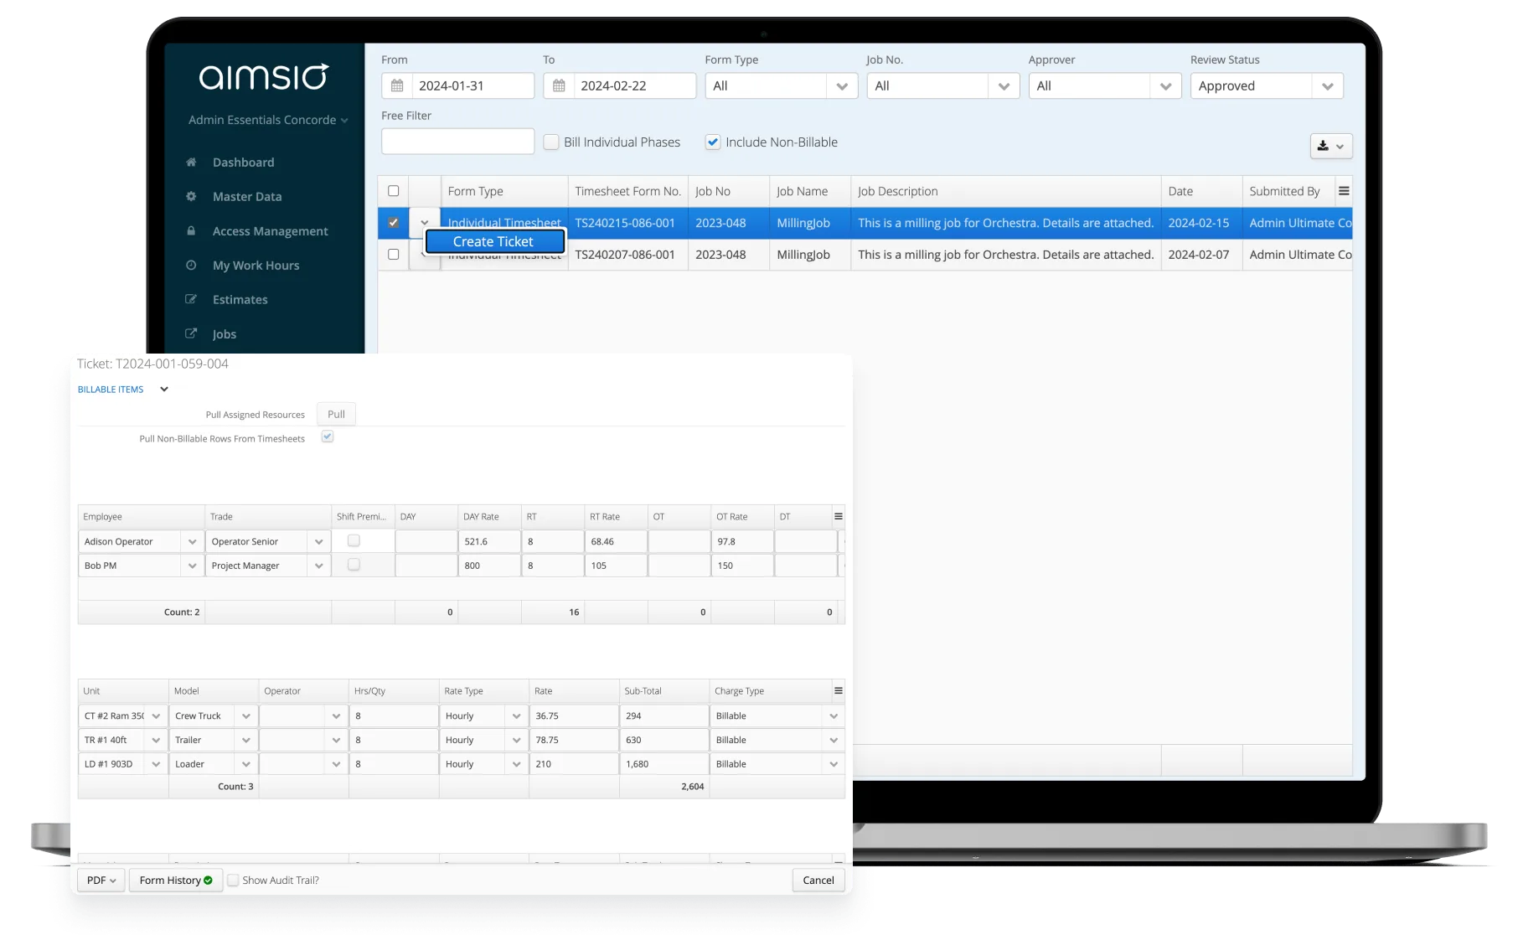The width and height of the screenshot is (1518, 935).
Task: Check the Show Audit Trail option
Action: coord(234,880)
